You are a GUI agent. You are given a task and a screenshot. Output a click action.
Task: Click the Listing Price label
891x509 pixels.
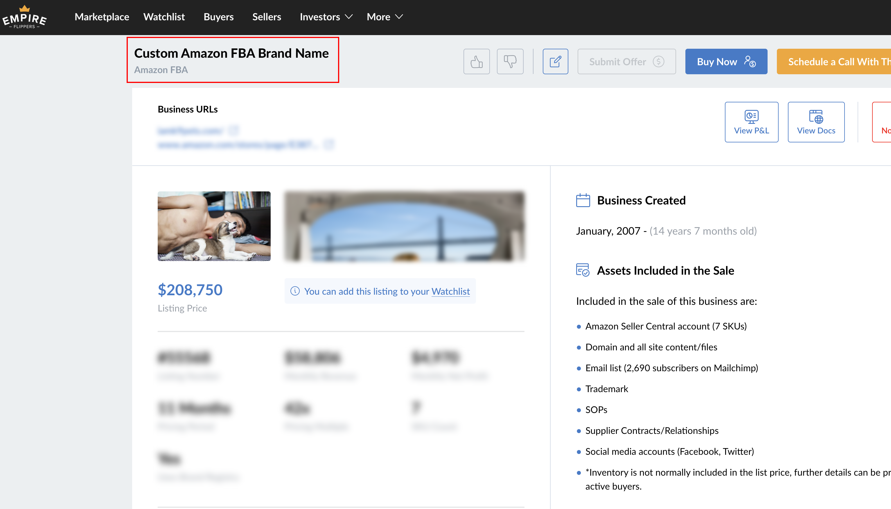click(x=182, y=308)
